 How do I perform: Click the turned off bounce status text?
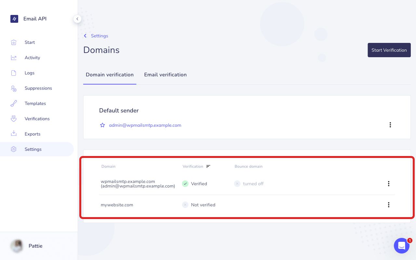253,184
